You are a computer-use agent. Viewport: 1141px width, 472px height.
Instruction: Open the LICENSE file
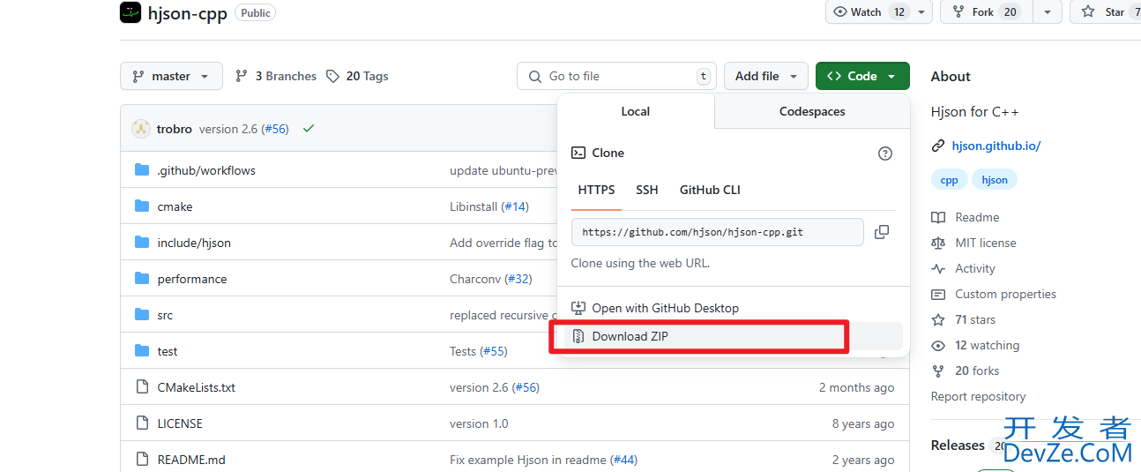click(180, 423)
